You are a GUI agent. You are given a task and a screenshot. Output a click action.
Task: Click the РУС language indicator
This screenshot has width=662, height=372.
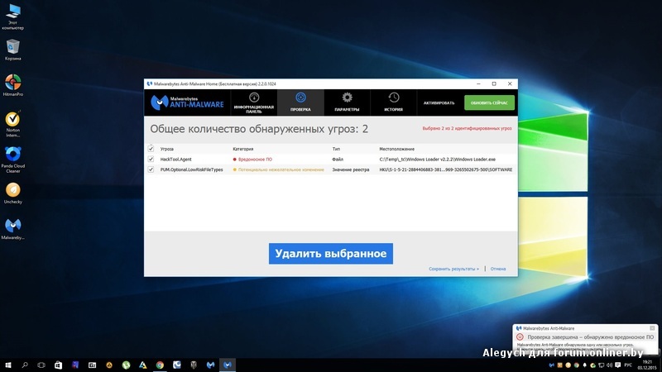pos(628,365)
